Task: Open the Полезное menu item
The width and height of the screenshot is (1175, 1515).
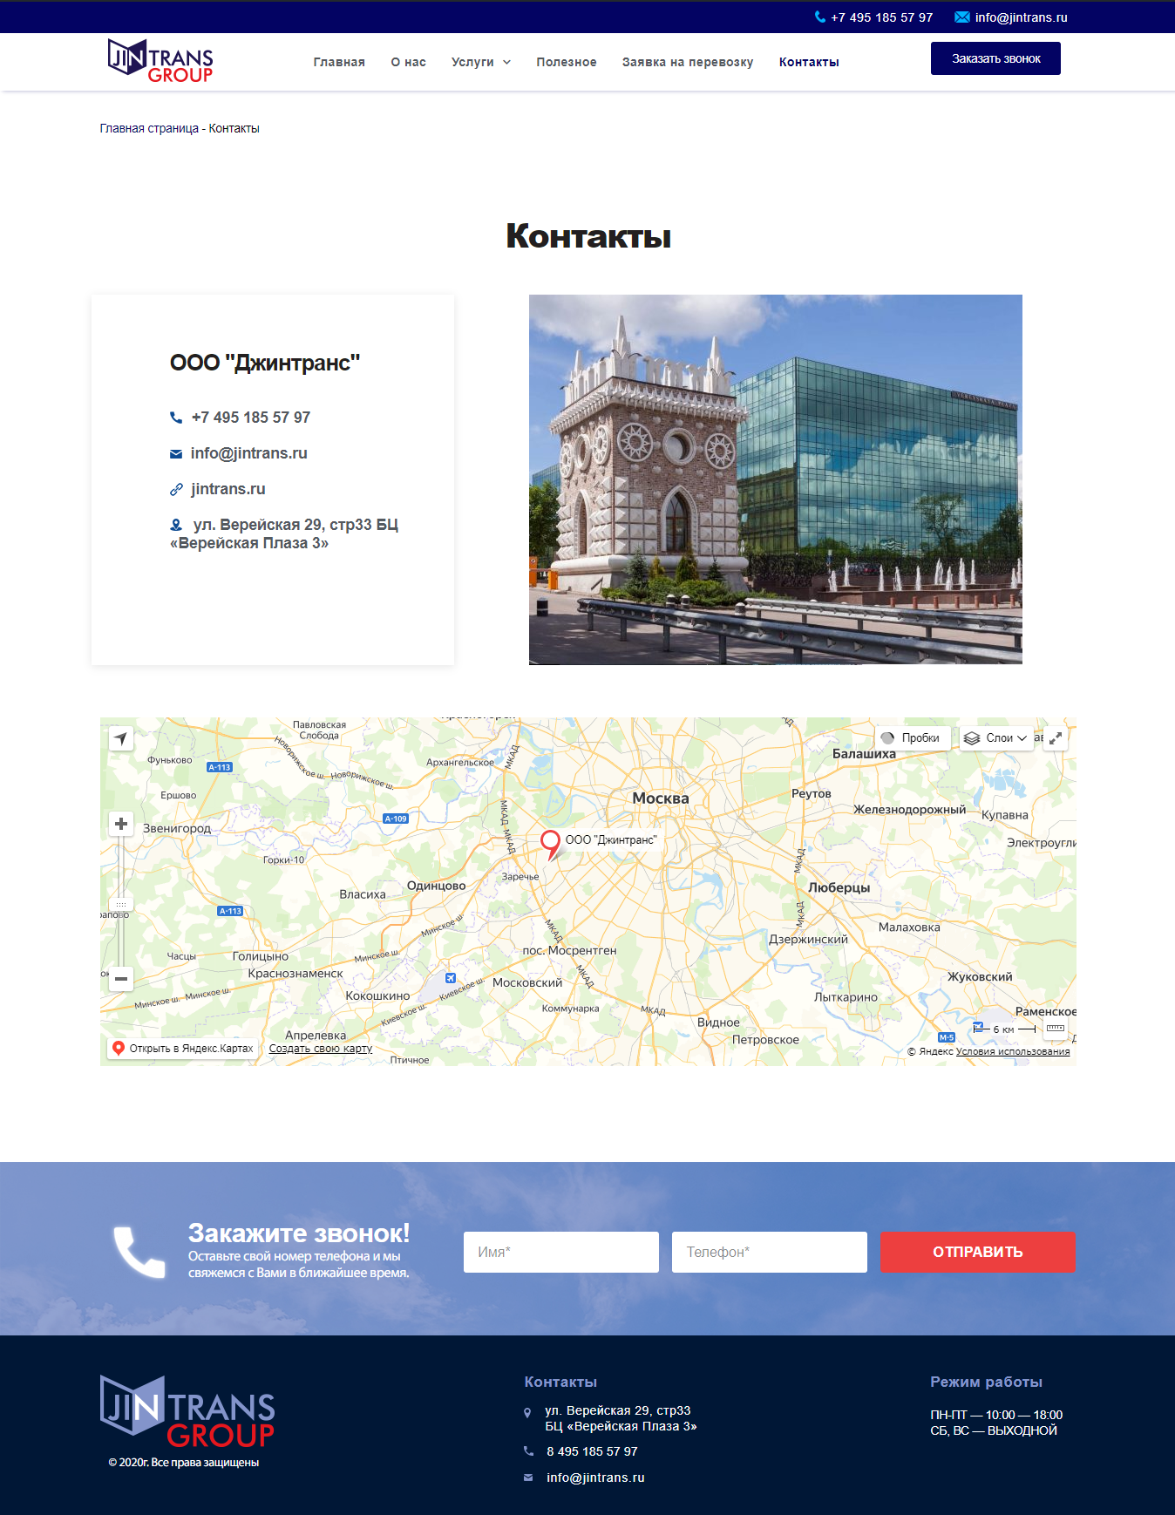Action: click(x=567, y=62)
